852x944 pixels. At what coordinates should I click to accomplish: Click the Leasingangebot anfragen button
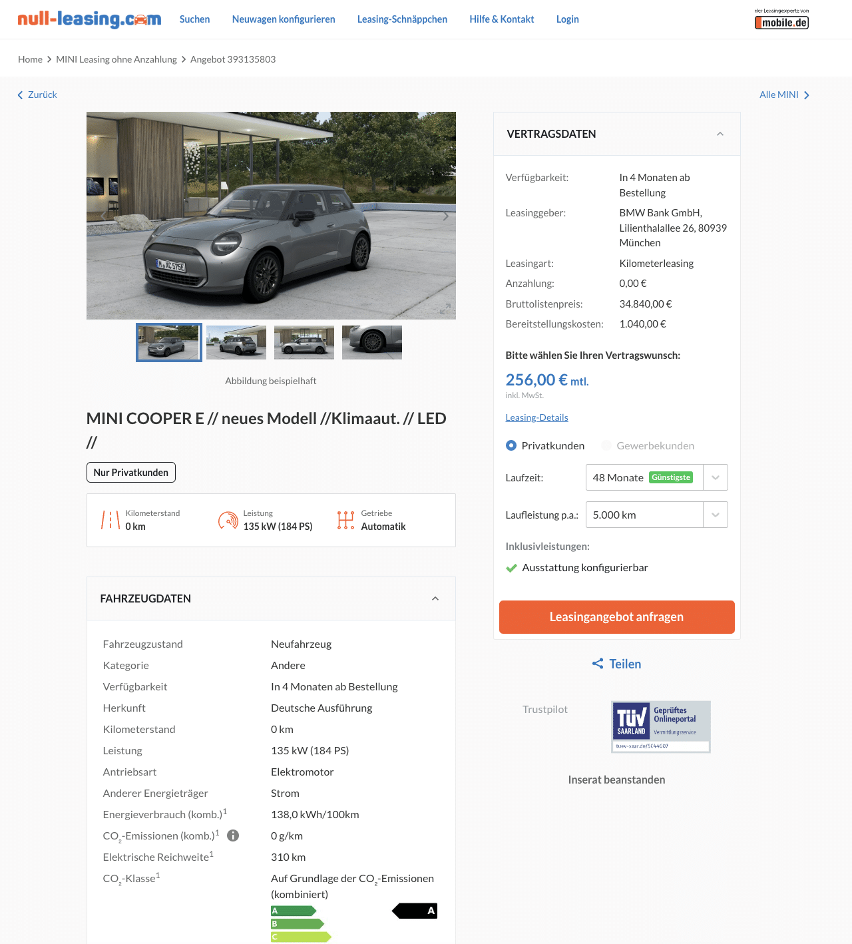click(617, 617)
